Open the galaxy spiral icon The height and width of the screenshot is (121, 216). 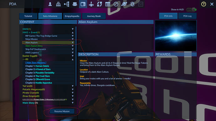pyautogui.click(x=132, y=4)
